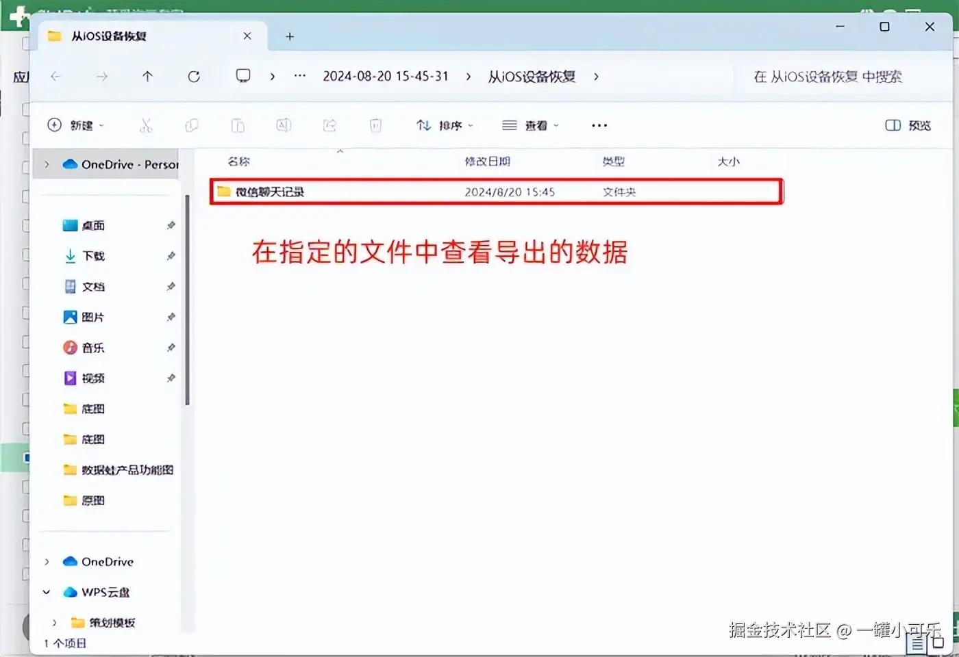Open the toolbar more options ellipsis
Viewport: 959px width, 657px height.
599,125
